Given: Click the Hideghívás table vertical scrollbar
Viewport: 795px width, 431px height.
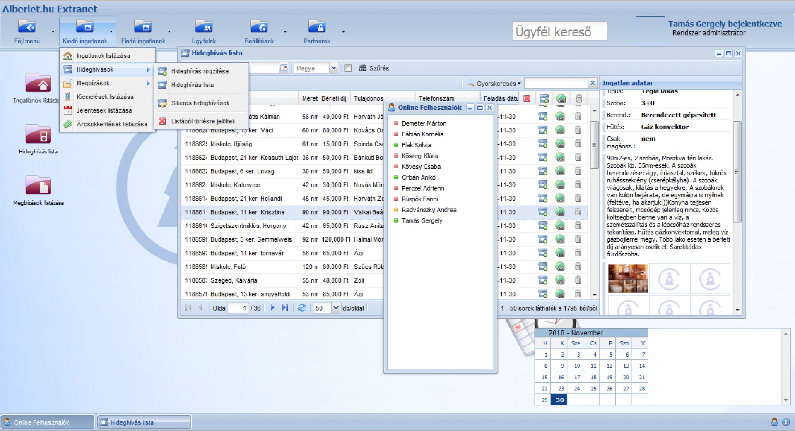Looking at the screenshot, I should pos(594,145).
